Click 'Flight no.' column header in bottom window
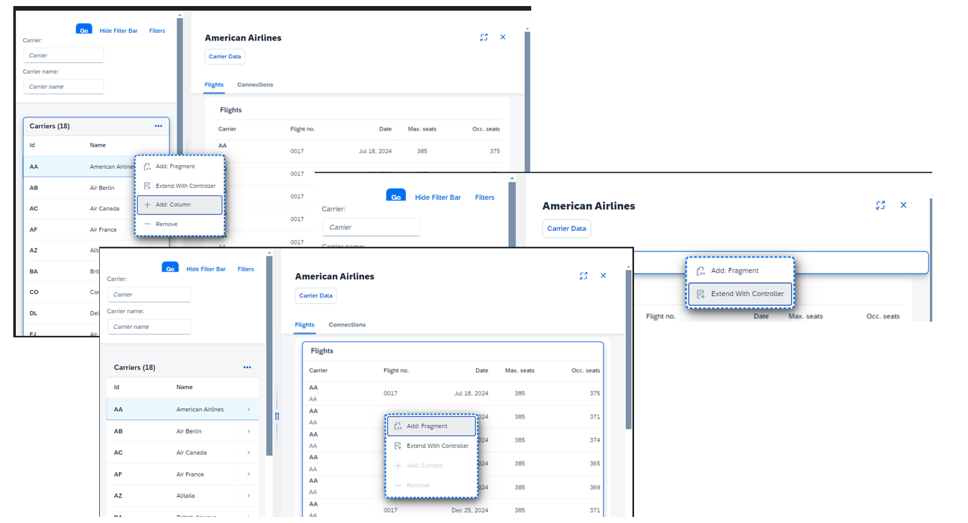This screenshot has width=968, height=523. [396, 371]
